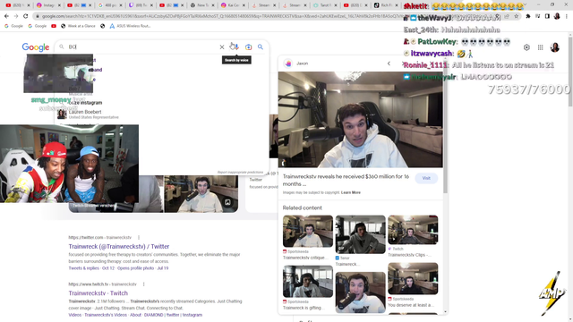Screen dimensions: 573x322
Task: Open Chrome's side panel
Action: point(547,16)
